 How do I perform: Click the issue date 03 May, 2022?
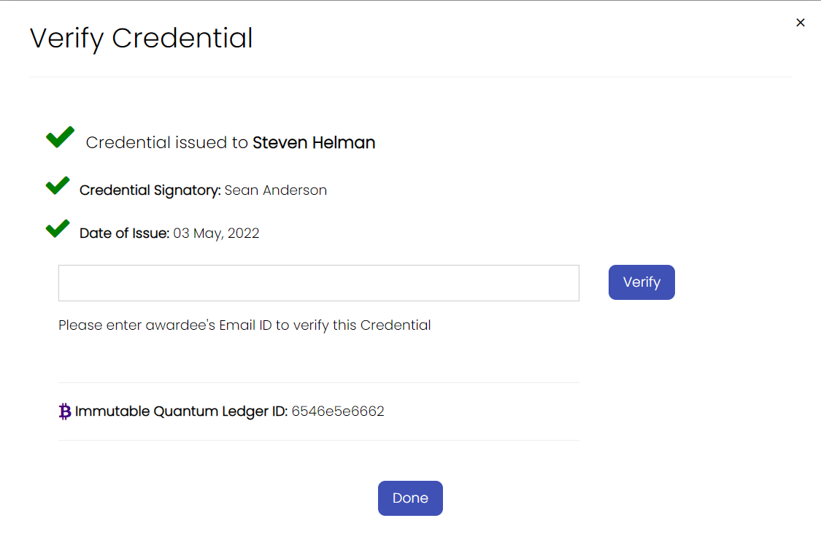coord(217,233)
